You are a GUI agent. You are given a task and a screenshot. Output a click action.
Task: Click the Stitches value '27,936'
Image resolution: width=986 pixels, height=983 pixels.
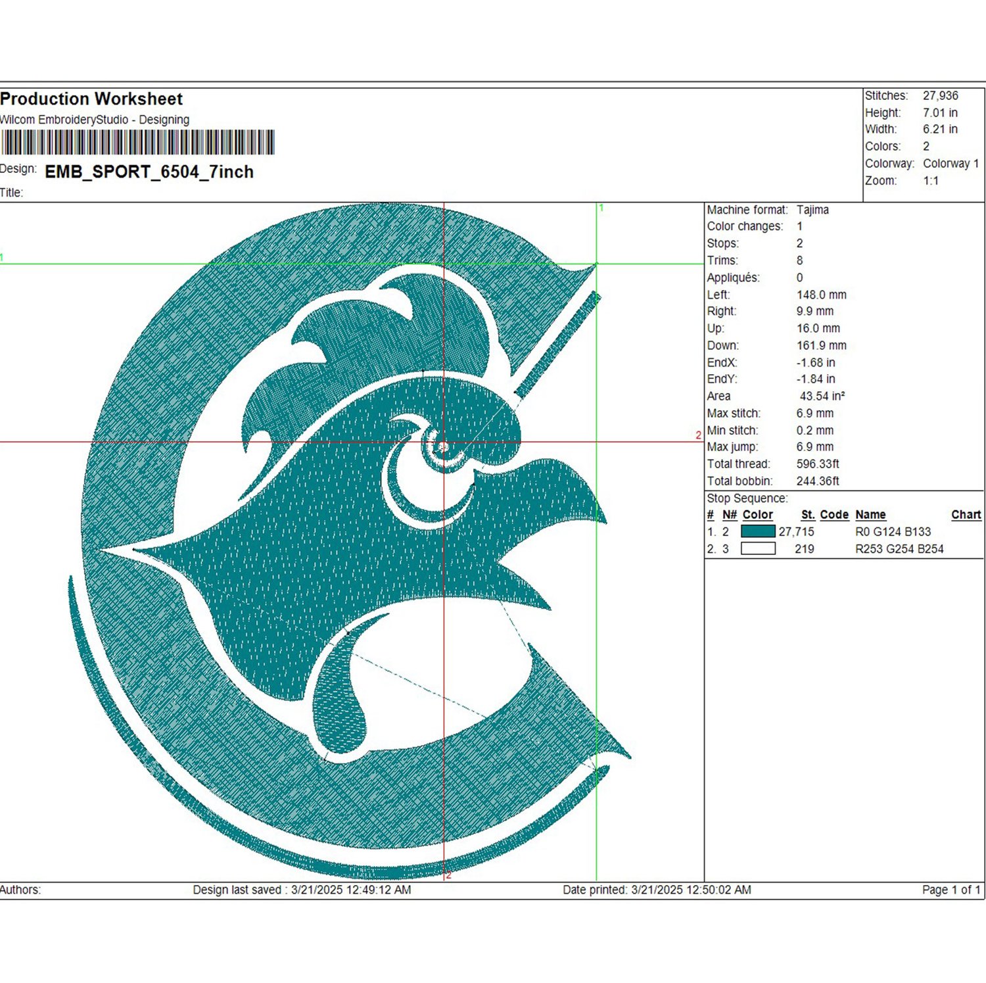[941, 96]
